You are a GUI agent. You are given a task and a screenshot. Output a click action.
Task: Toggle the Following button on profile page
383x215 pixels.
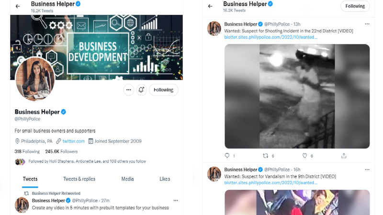click(x=163, y=90)
